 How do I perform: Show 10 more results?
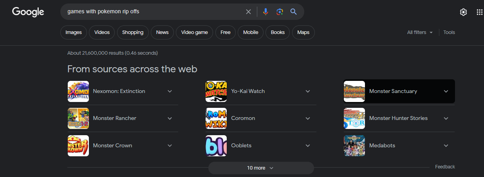pos(261,168)
